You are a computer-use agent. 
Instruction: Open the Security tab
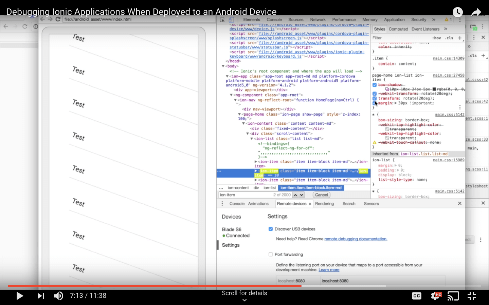pyautogui.click(x=419, y=20)
